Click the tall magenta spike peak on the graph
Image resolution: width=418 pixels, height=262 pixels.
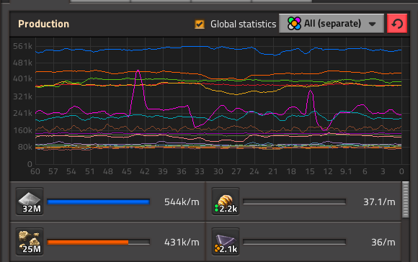[138, 71]
